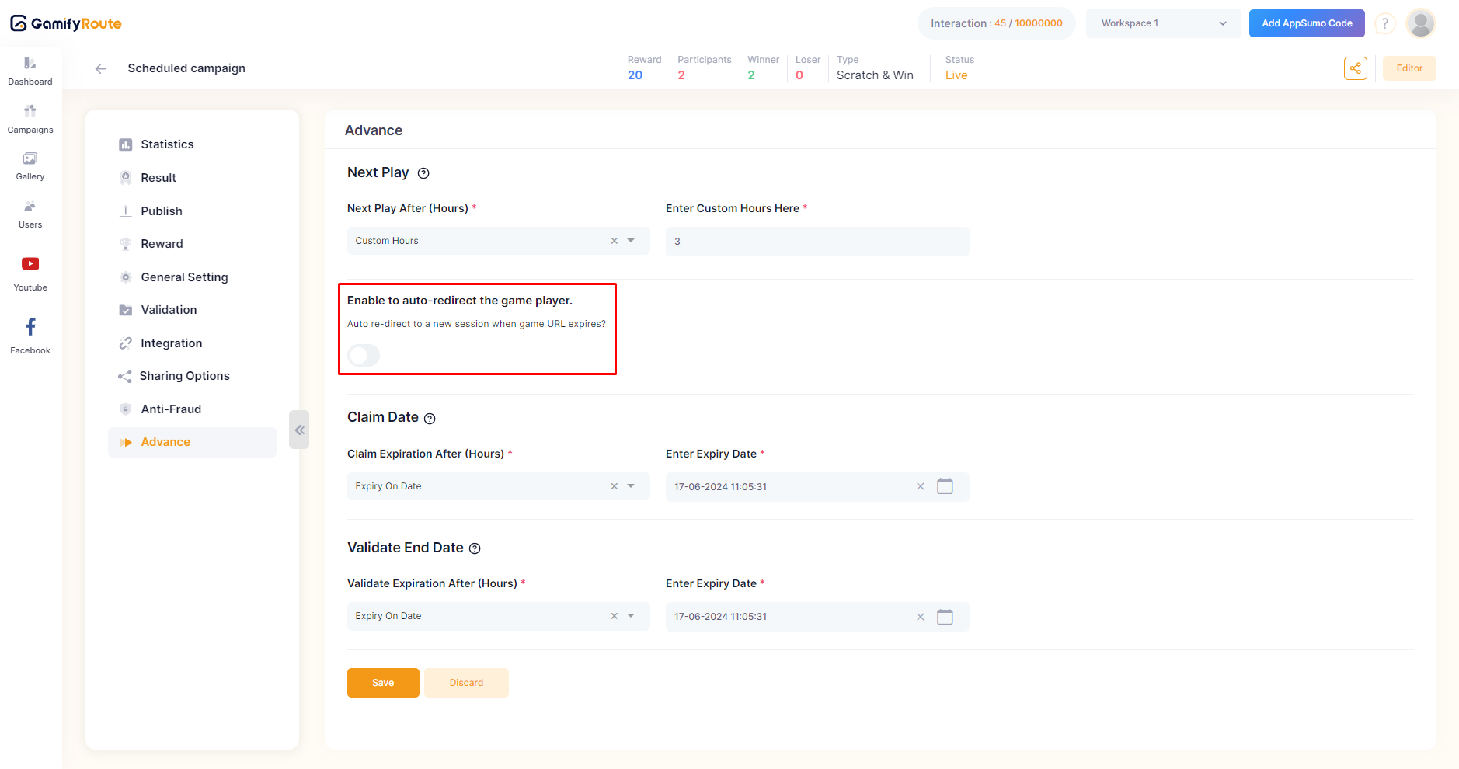Click the back arrow beside Scheduled campaign
Screen dimensions: 1459x769
(x=100, y=68)
